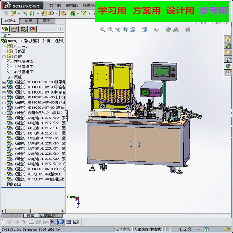Select the 配合 mates folder

tap(18, 185)
